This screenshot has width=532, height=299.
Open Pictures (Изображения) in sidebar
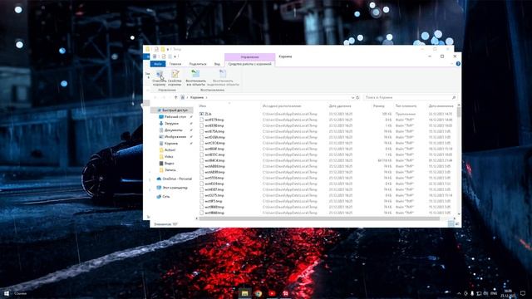[175, 136]
